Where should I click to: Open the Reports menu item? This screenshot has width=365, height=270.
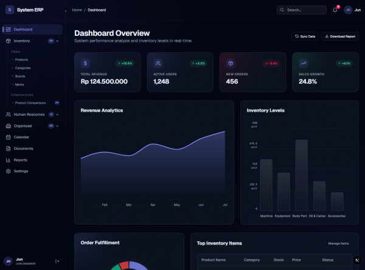(21, 160)
